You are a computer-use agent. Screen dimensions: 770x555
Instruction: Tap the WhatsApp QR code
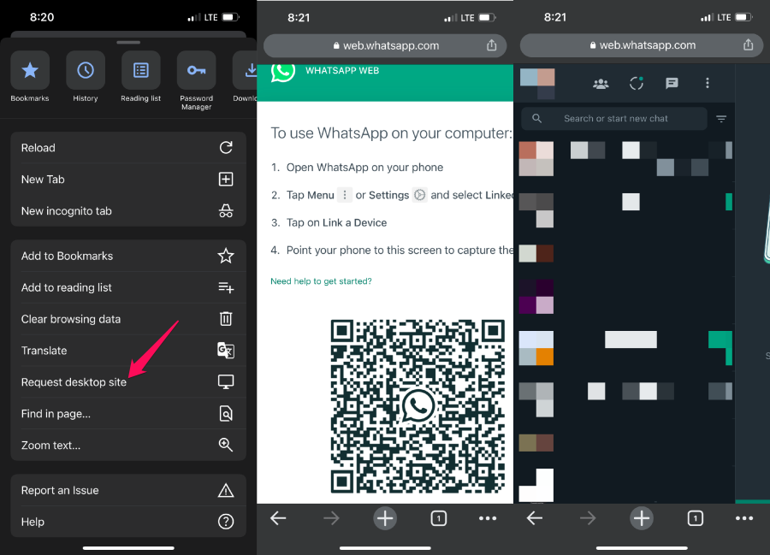(418, 406)
